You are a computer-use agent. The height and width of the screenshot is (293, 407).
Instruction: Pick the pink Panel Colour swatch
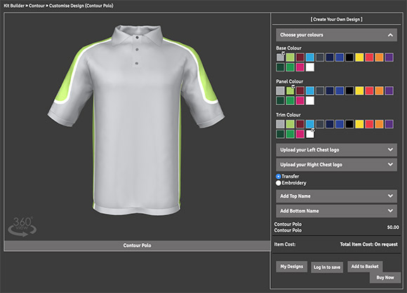[x=300, y=101]
